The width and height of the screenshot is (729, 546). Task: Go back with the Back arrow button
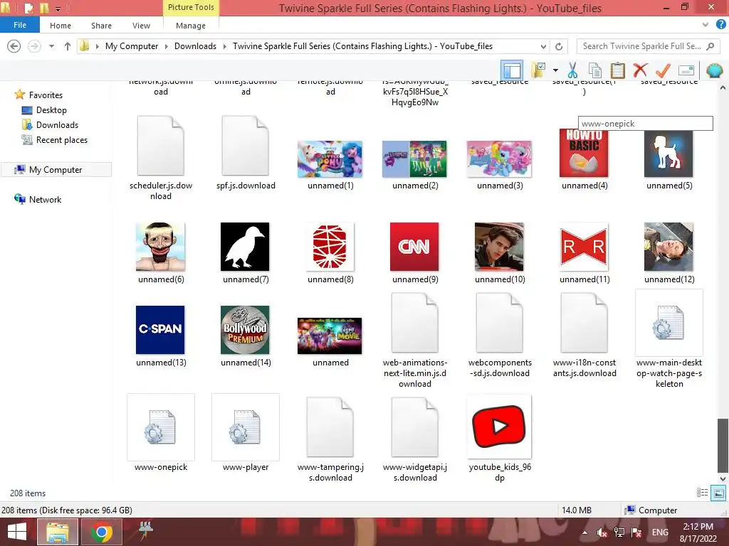[x=14, y=46]
